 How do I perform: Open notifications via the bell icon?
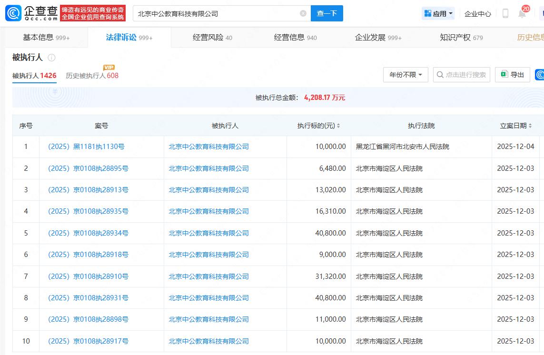(522, 13)
